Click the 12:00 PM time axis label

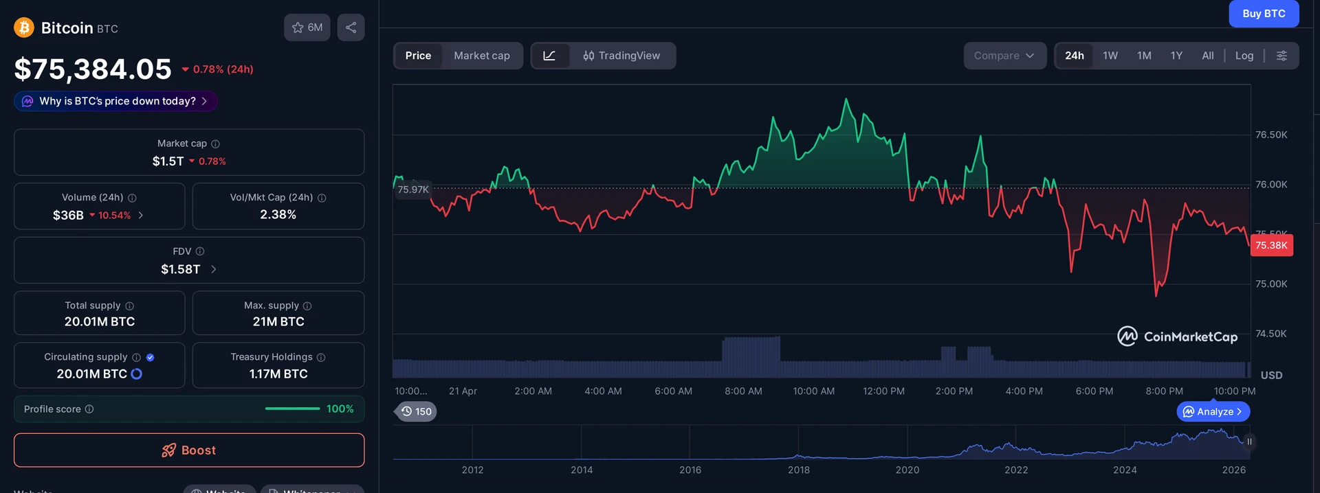[x=883, y=391]
